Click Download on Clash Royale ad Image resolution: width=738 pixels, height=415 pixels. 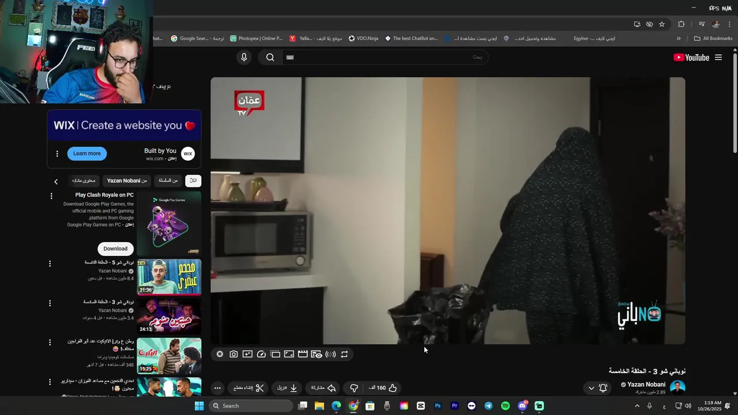(115, 248)
